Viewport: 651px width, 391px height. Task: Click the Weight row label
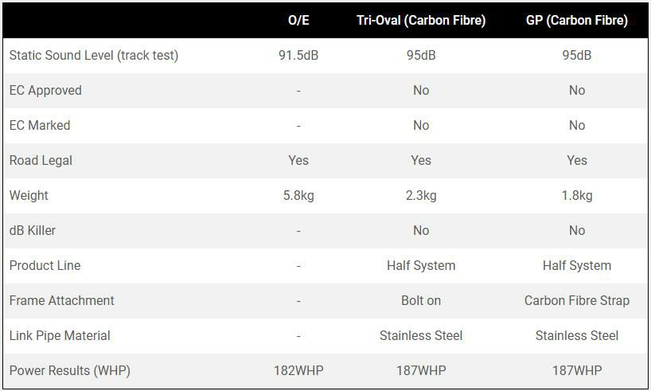point(29,196)
